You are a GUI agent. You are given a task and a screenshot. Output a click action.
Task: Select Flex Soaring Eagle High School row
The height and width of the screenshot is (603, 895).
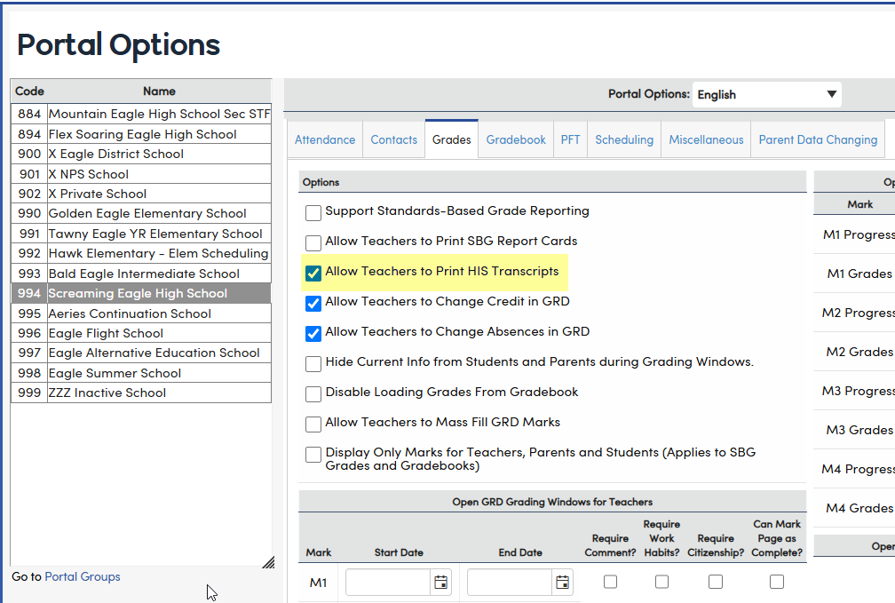tap(141, 134)
